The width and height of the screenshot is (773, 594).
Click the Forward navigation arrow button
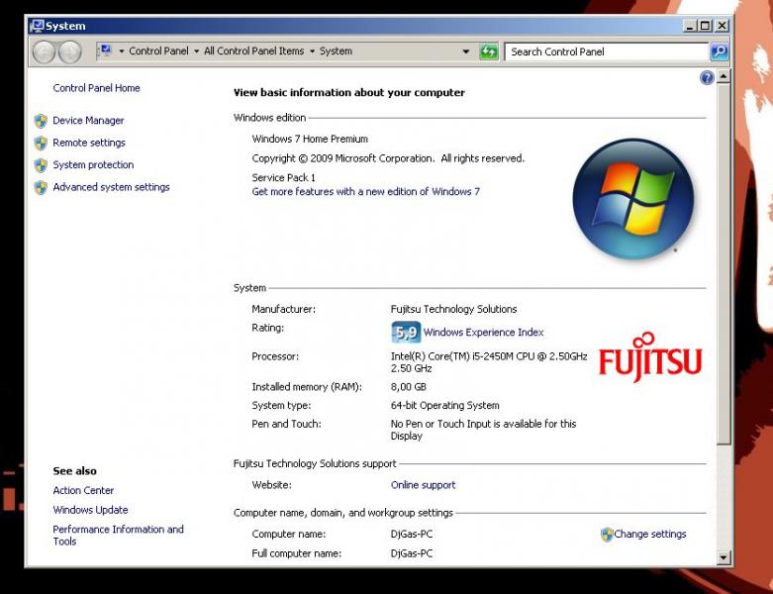point(69,51)
